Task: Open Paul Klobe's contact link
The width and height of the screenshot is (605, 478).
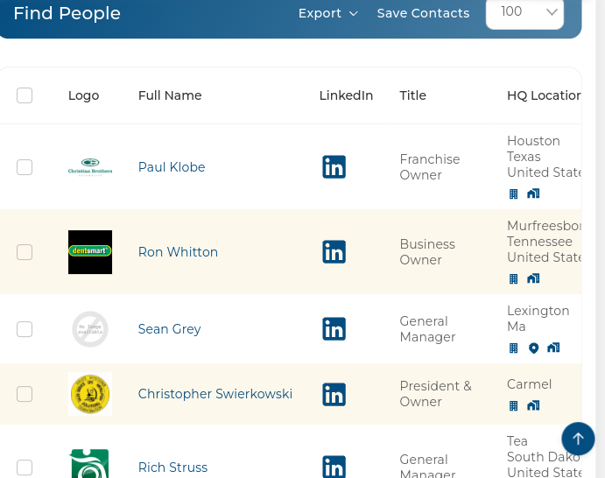Action: click(x=172, y=167)
